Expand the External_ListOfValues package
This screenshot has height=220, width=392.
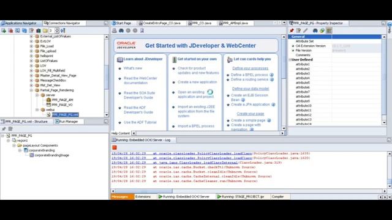coord(31,36)
